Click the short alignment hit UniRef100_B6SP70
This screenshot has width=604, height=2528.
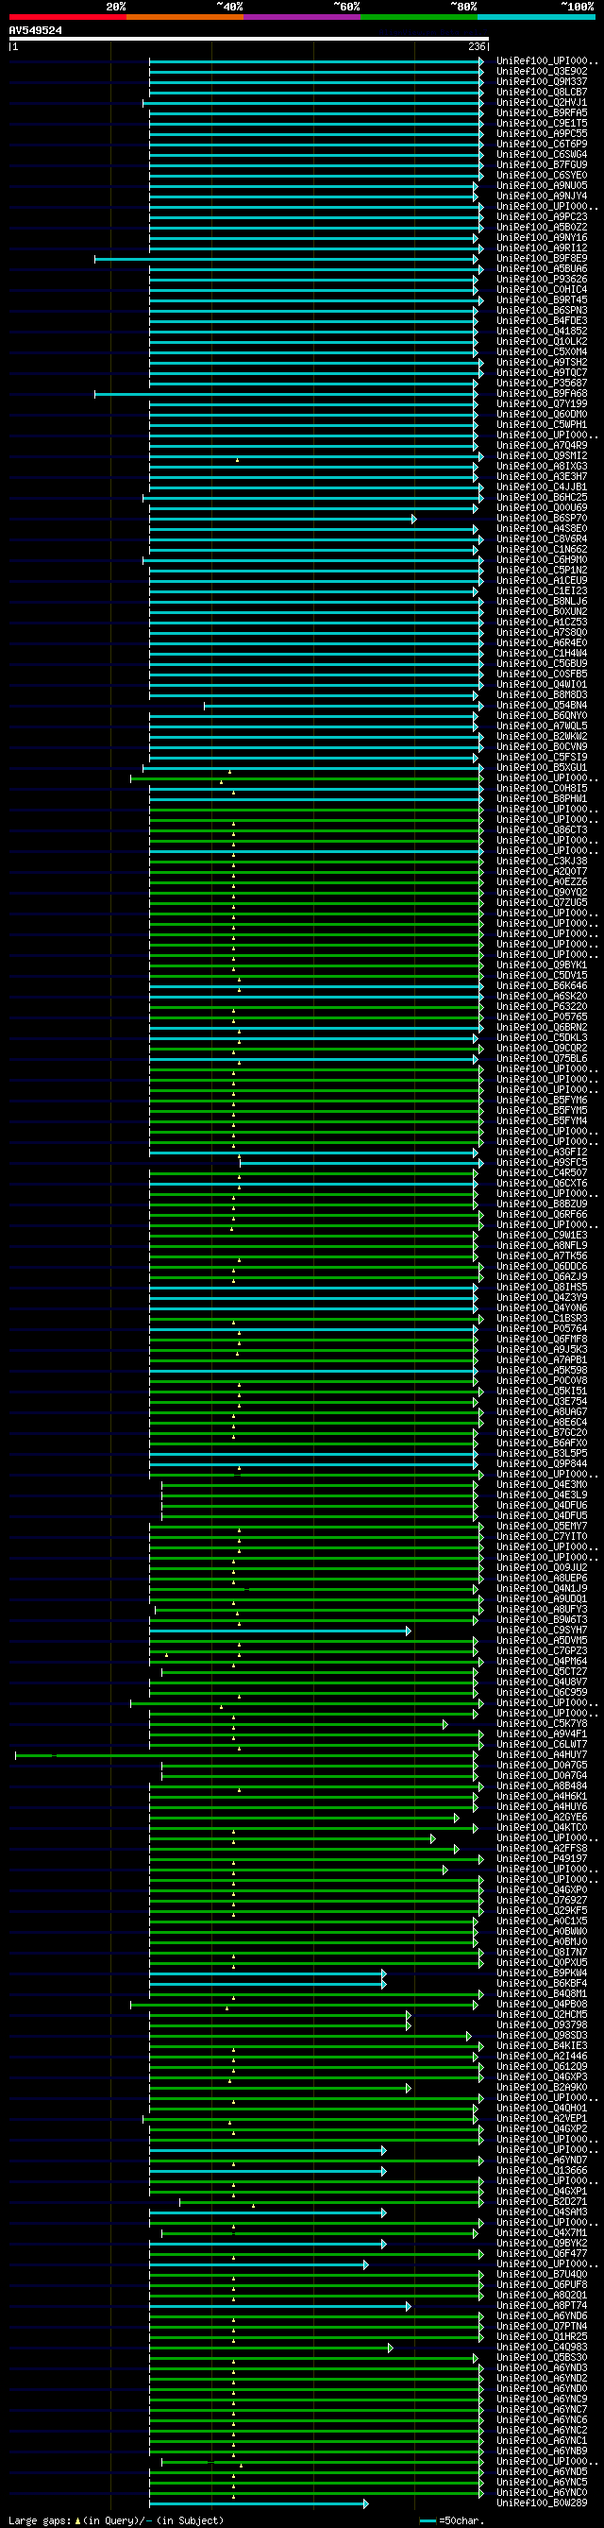[x=543, y=518]
